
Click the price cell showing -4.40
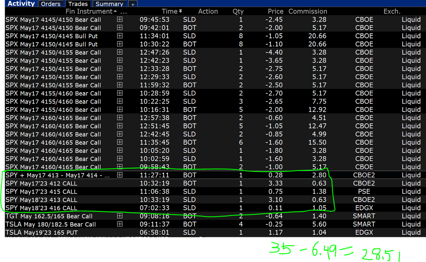pos(274,52)
